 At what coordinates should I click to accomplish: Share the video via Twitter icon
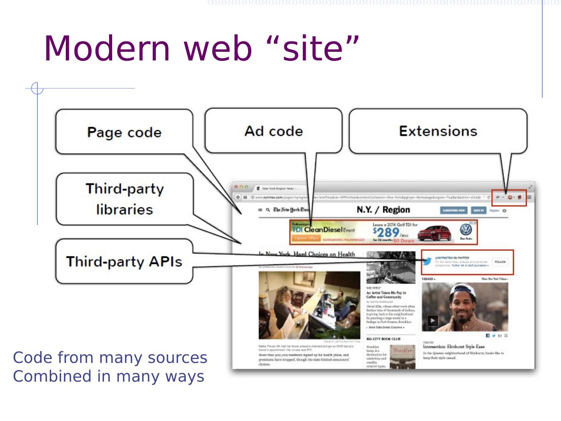pyautogui.click(x=494, y=336)
